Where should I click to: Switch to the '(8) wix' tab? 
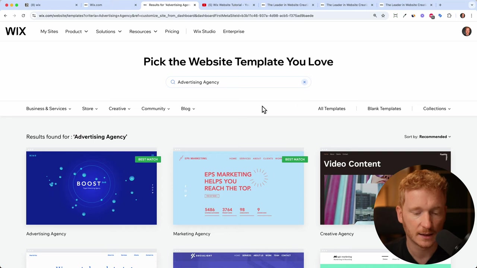point(50,5)
